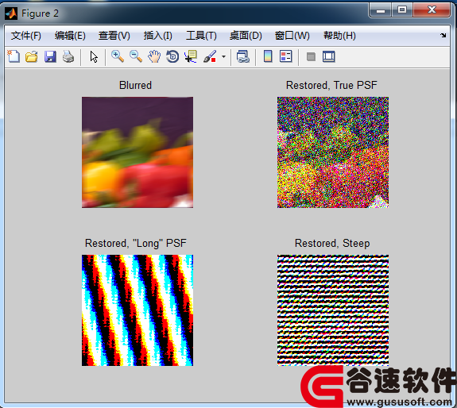Open the 工具(T) menu
Image resolution: width=457 pixels, height=408 pixels.
pyautogui.click(x=201, y=36)
